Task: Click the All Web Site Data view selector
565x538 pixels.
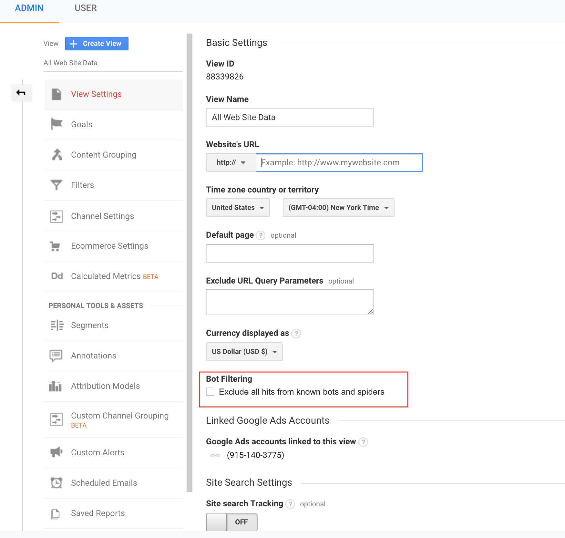Action: pos(113,63)
